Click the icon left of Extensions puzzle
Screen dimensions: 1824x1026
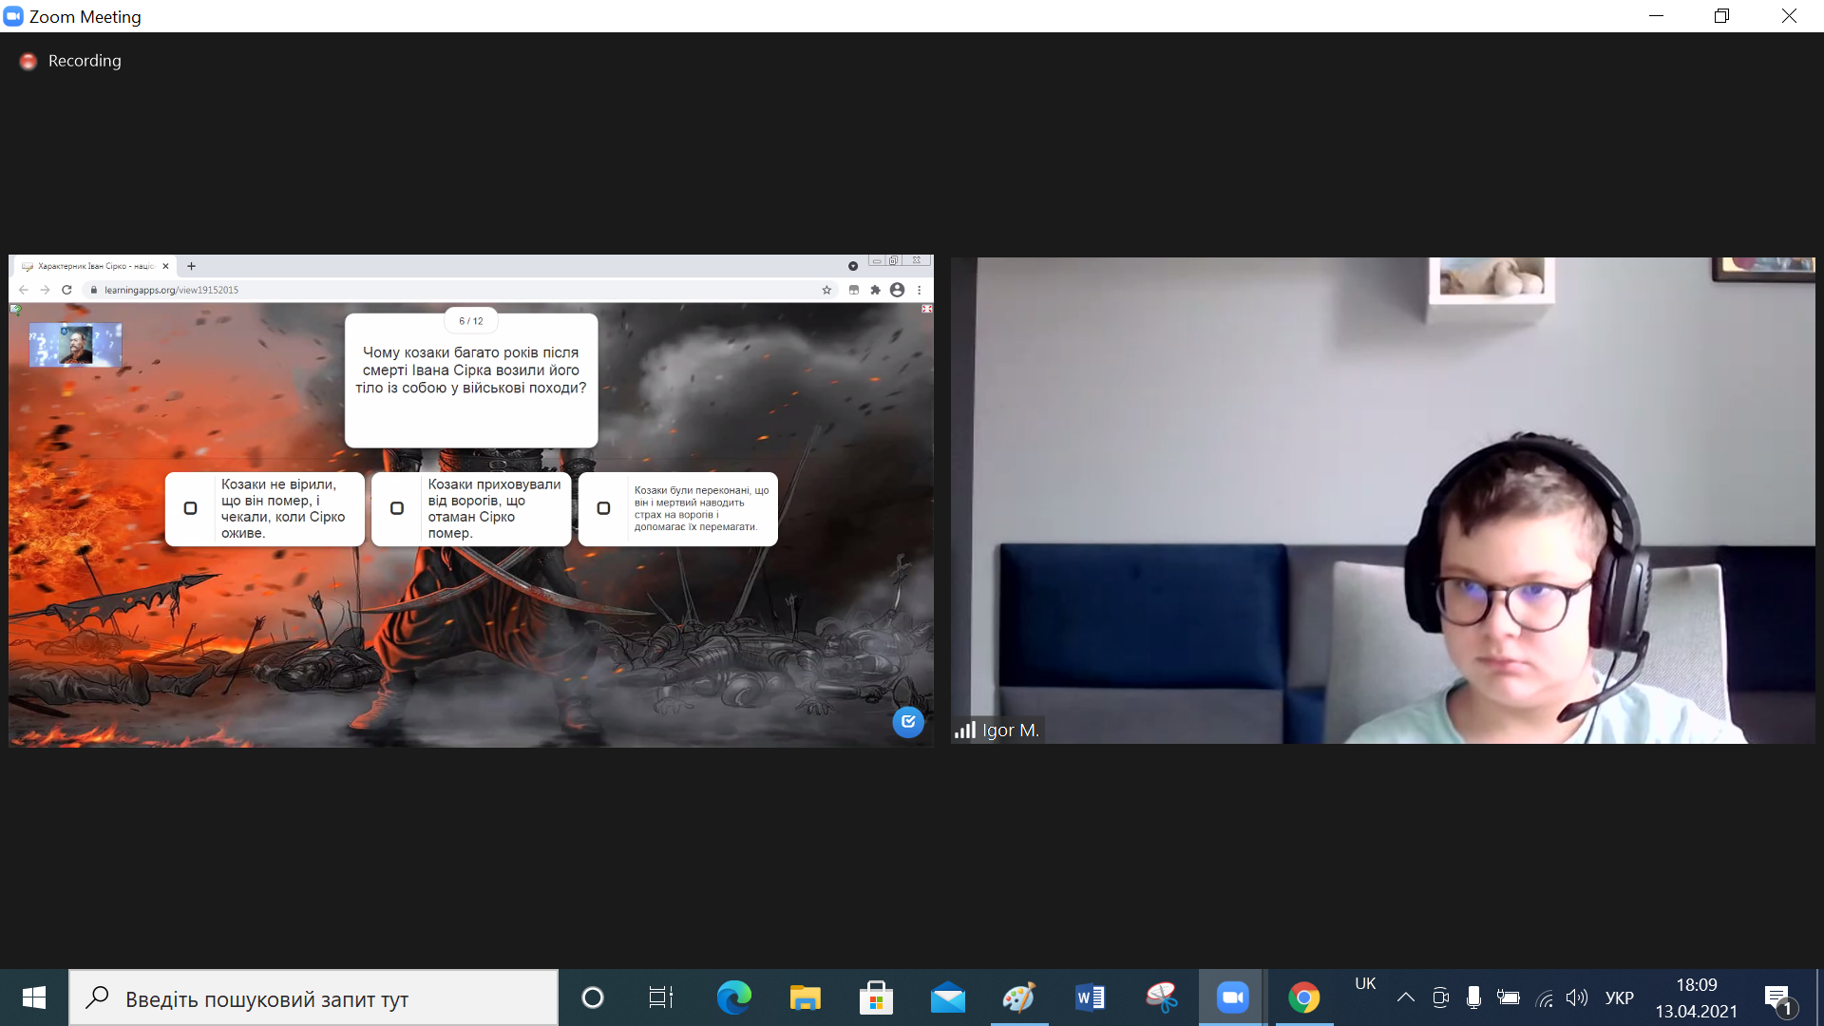[x=853, y=290]
